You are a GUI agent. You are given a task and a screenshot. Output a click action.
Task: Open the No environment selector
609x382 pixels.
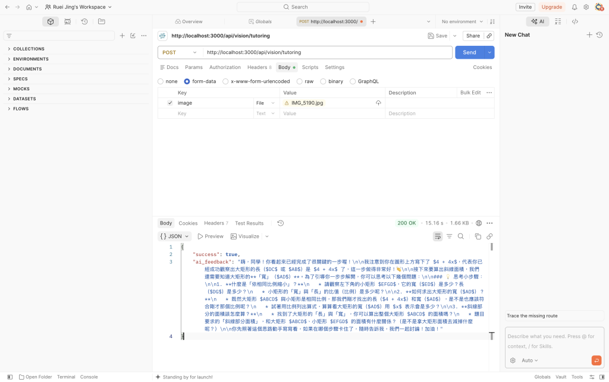click(x=462, y=22)
